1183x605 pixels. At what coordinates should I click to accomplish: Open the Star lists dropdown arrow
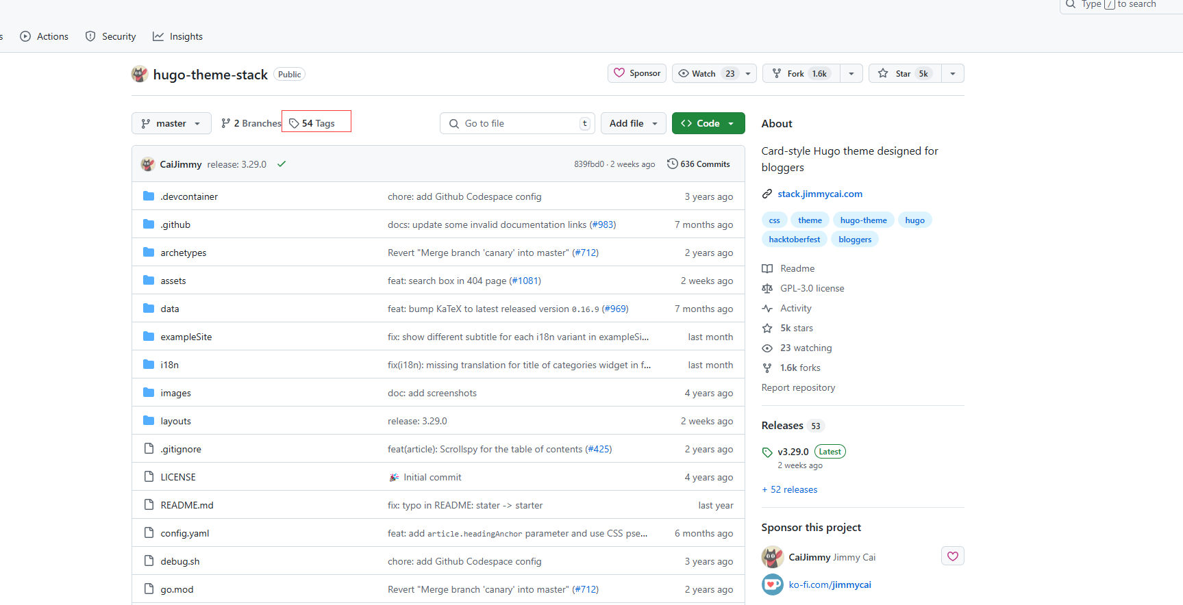[x=952, y=74]
